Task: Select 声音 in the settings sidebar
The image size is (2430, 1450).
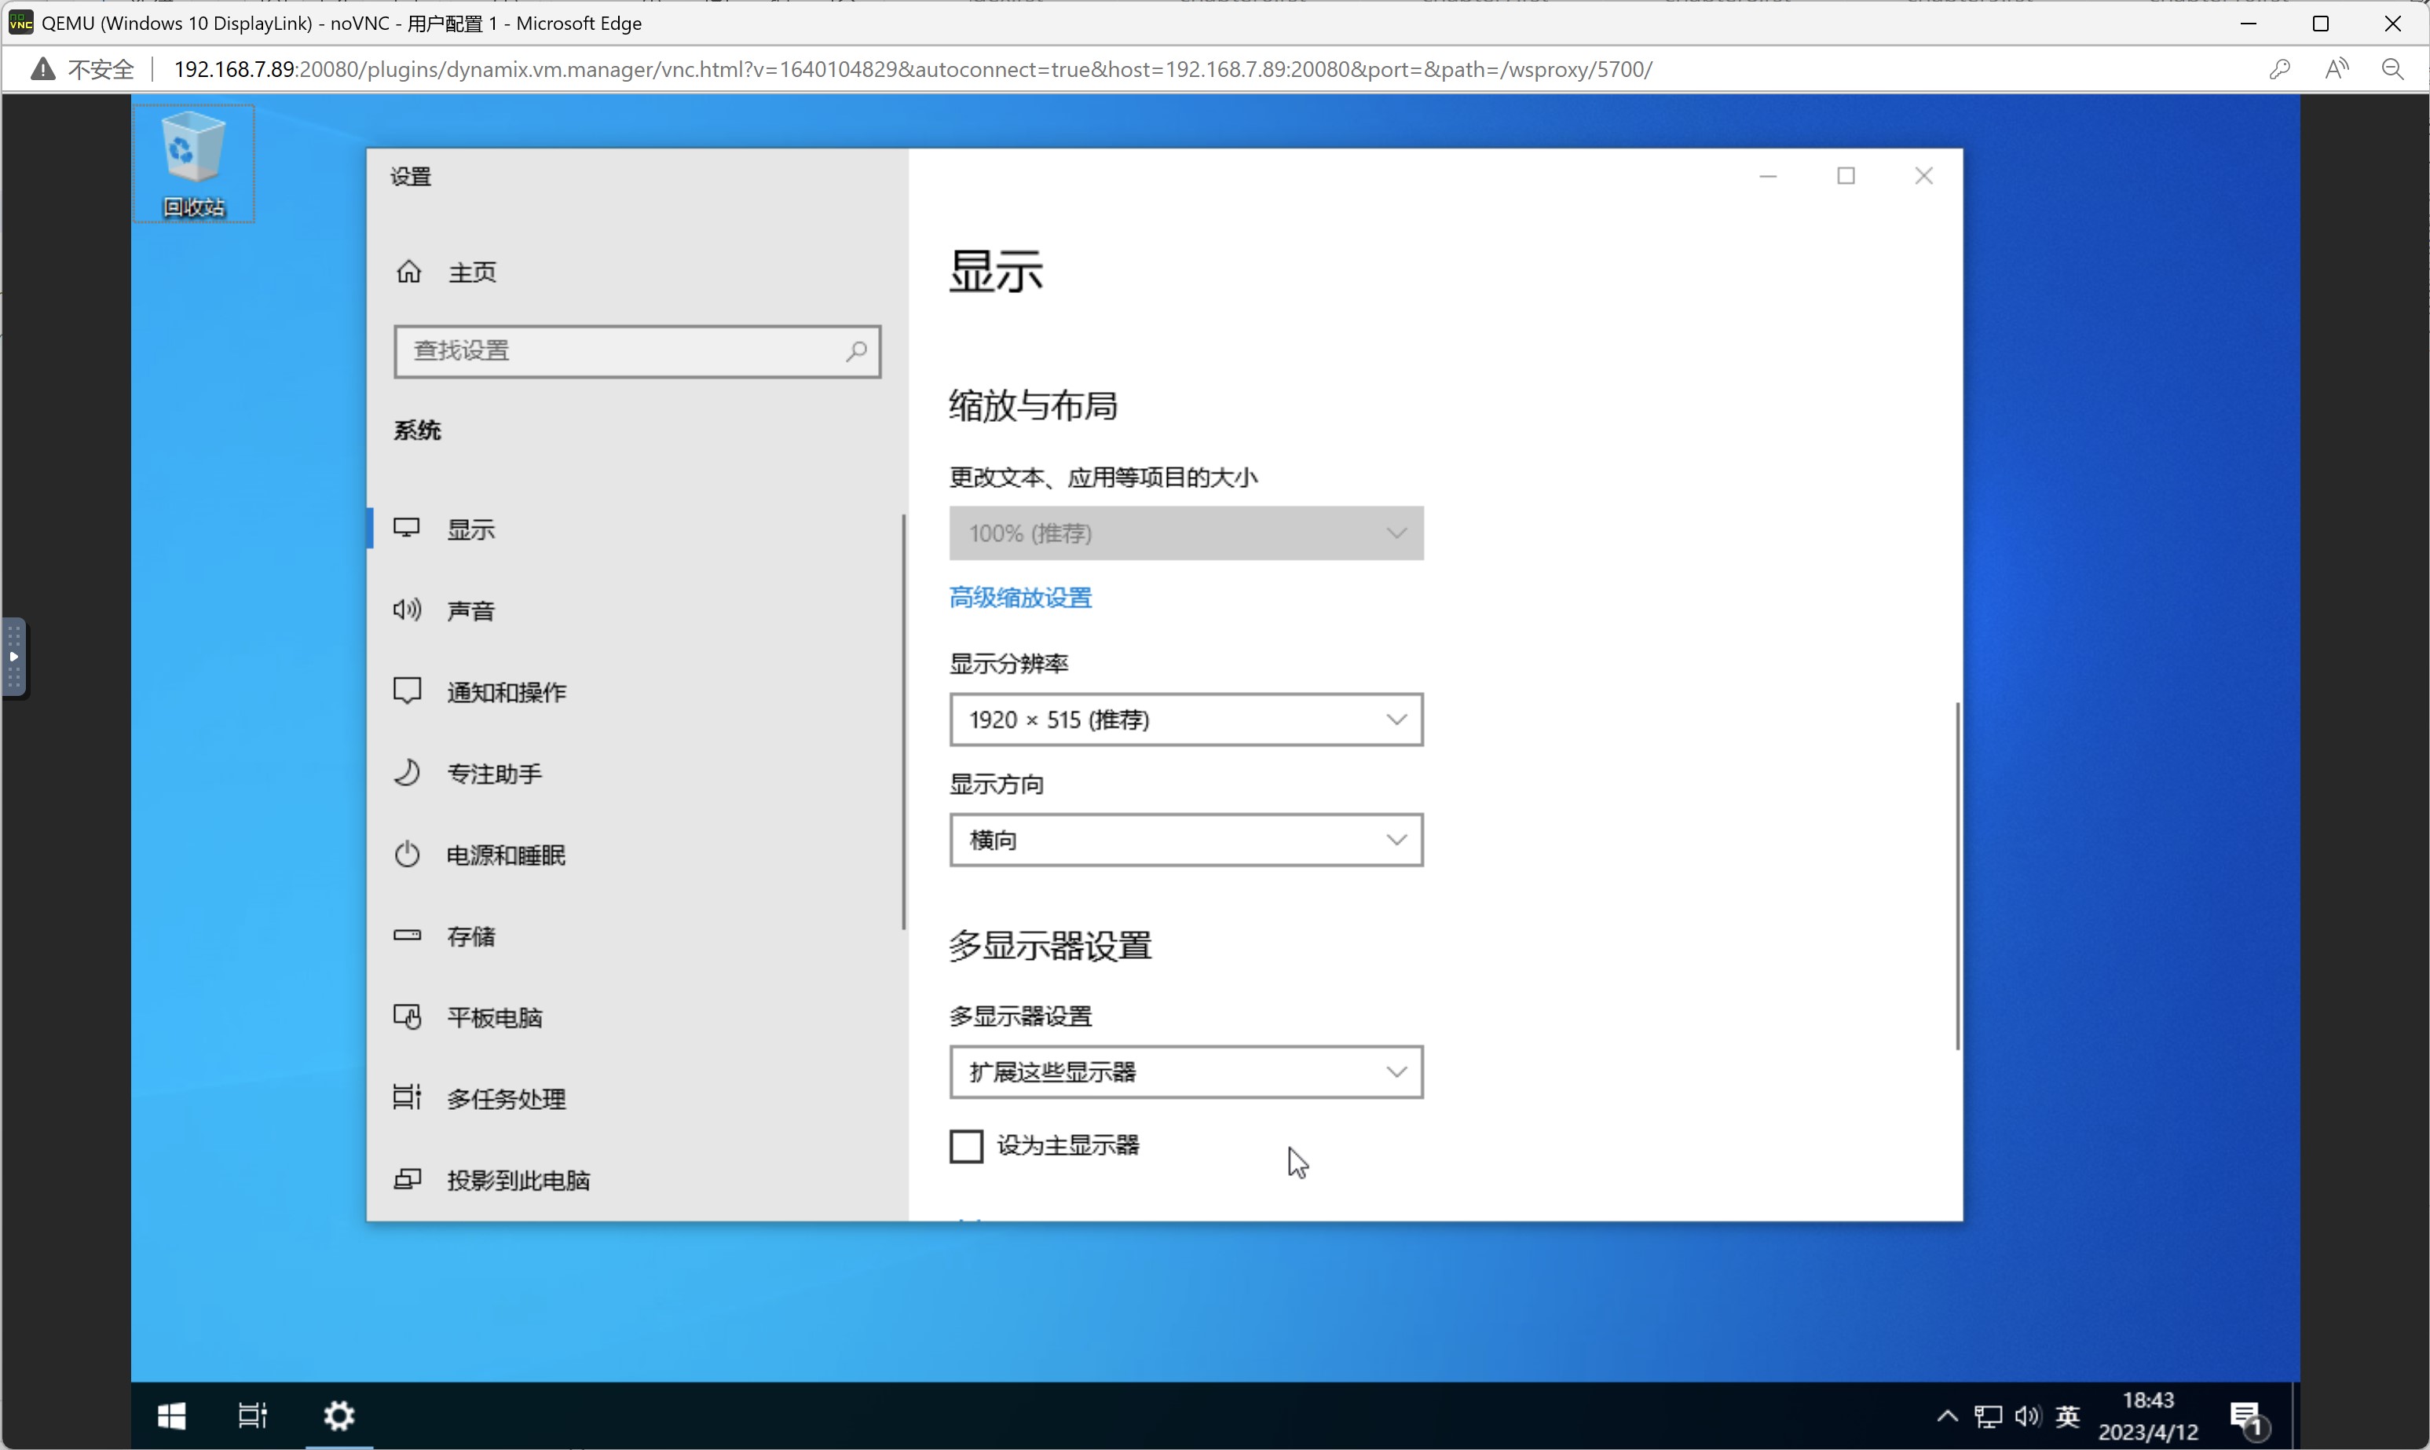Action: [x=470, y=610]
